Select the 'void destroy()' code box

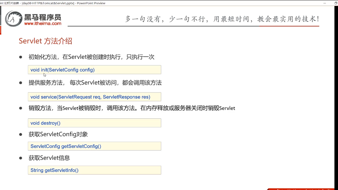[x=94, y=123]
